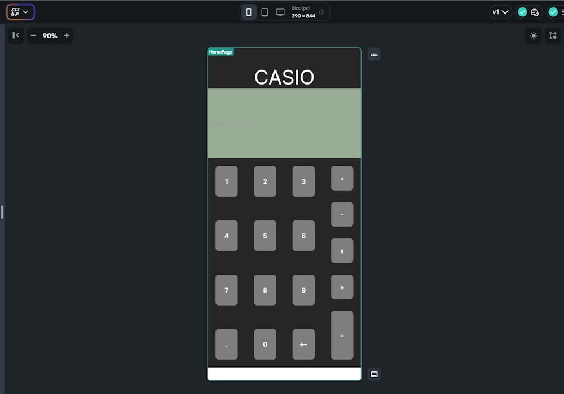Click the bottom nav bar icon right of canvas bottom

pos(374,374)
